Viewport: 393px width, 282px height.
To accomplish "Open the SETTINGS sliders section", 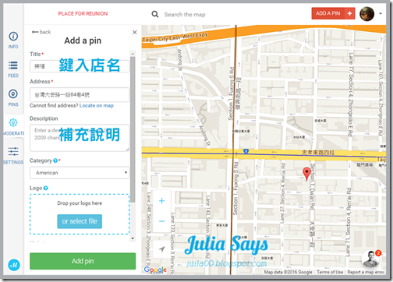I will pyautogui.click(x=13, y=156).
